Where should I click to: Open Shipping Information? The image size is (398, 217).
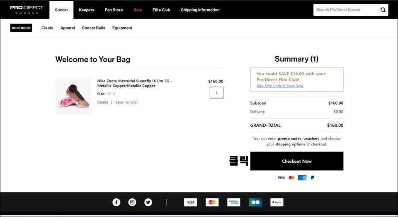click(200, 10)
